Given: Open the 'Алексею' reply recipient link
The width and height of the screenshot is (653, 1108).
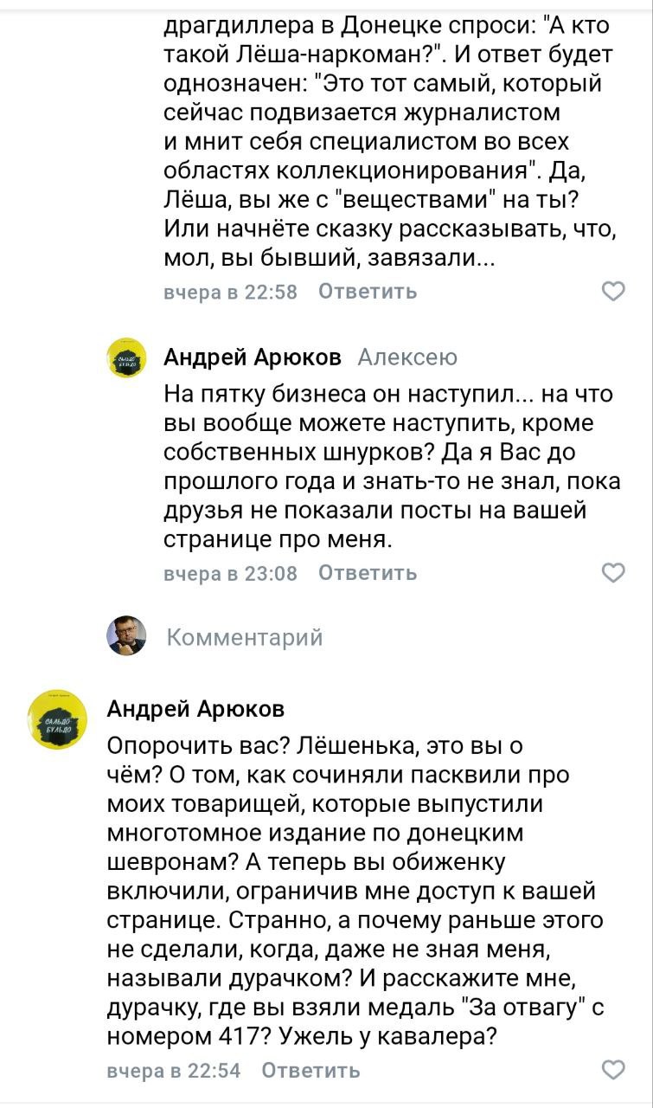Looking at the screenshot, I should (407, 358).
